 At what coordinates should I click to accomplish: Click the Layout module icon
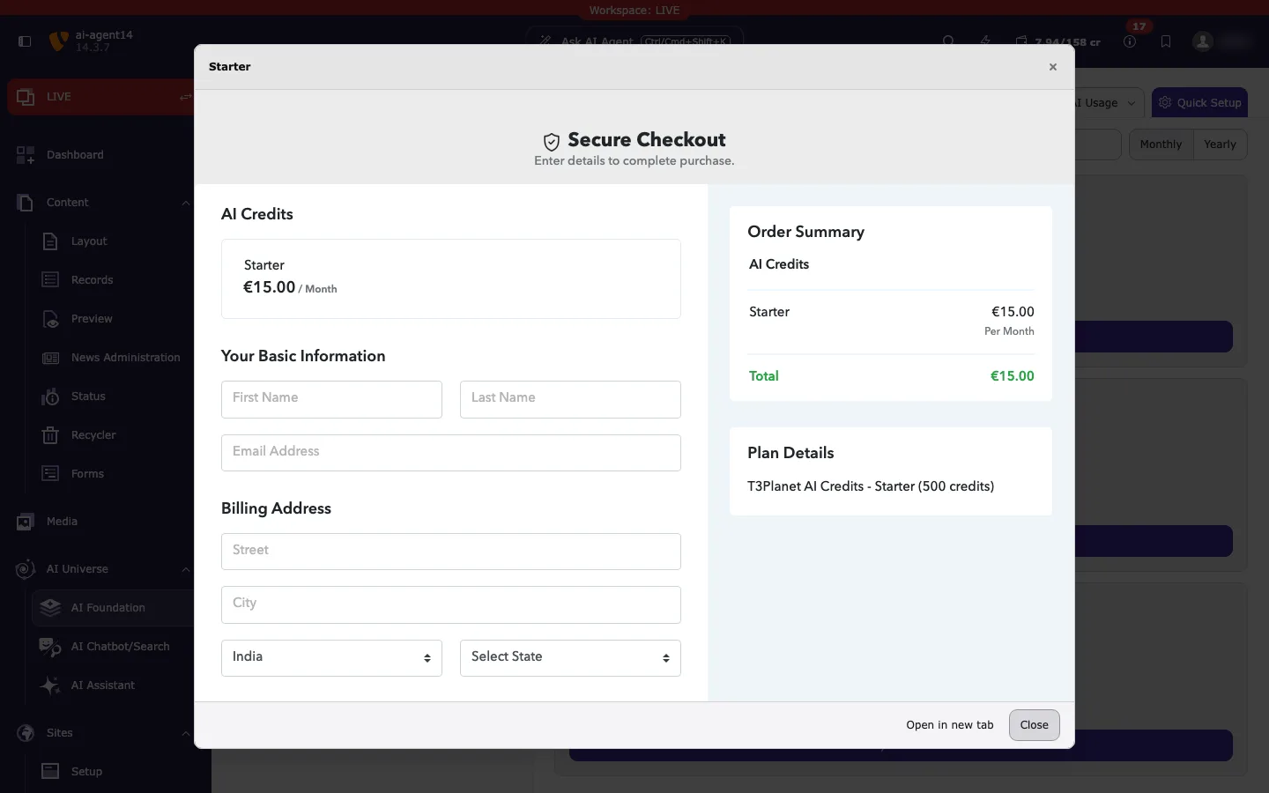tap(50, 241)
